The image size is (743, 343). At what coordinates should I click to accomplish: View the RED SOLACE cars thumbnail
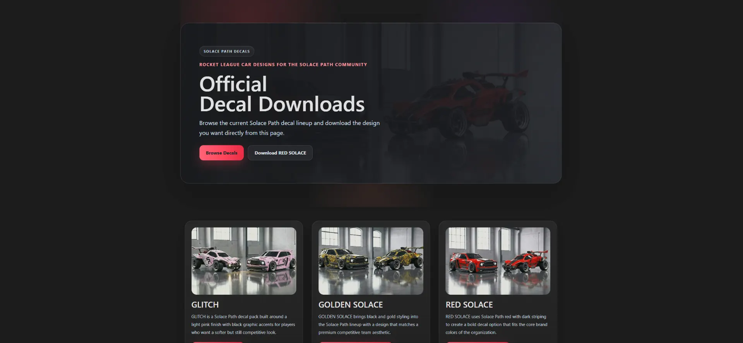498,261
